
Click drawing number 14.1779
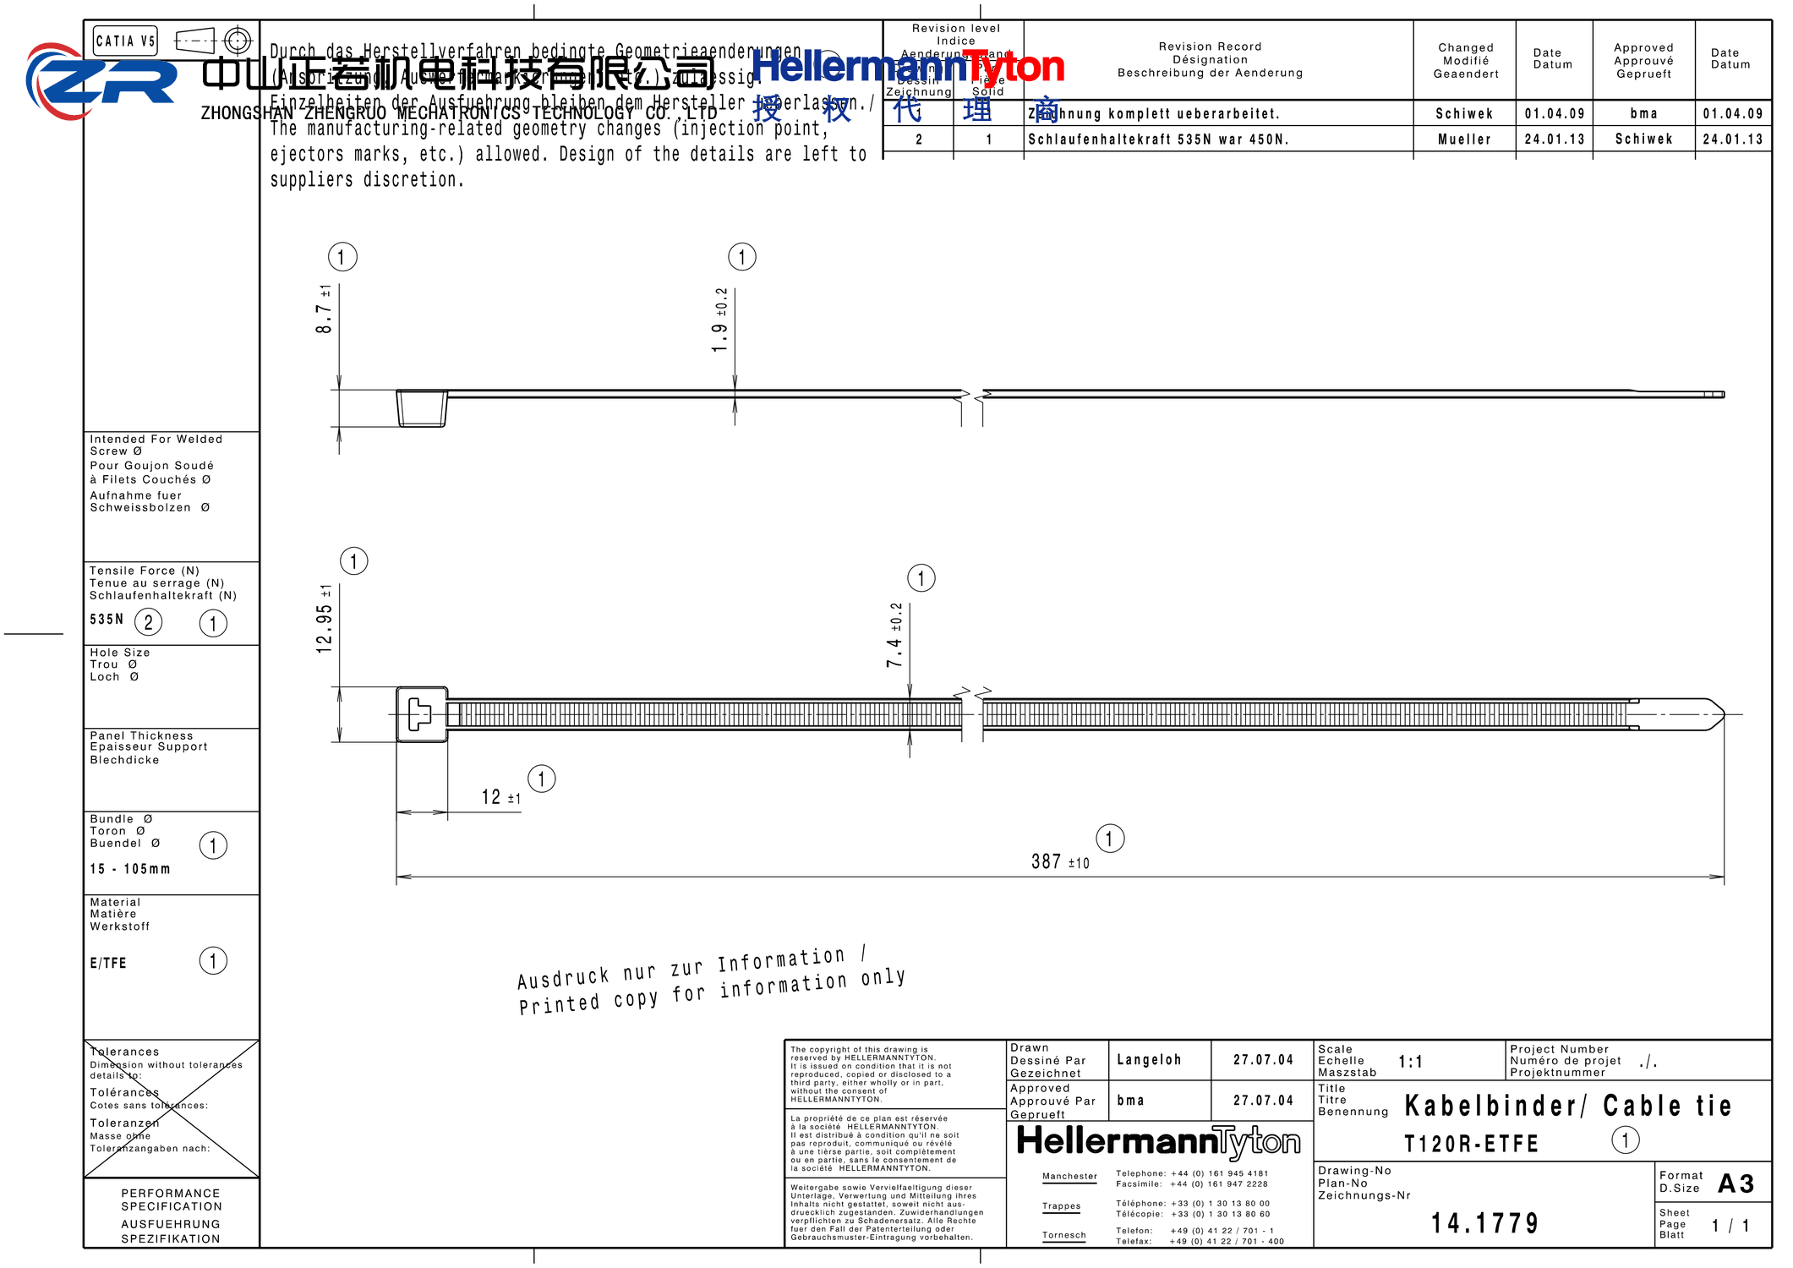coord(1485,1223)
